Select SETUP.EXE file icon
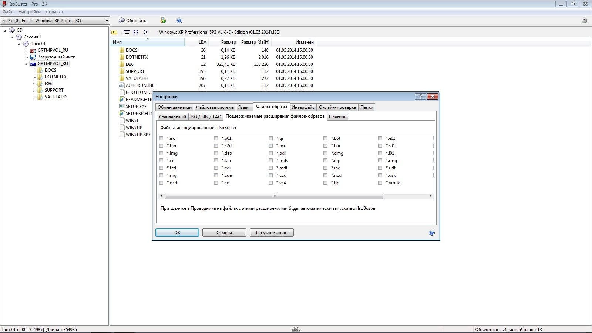Viewport: 592px width, 333px height. pyautogui.click(x=122, y=106)
